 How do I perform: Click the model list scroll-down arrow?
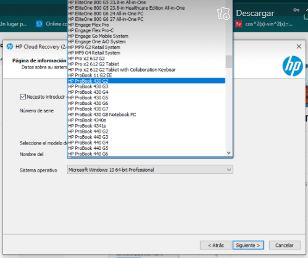click(x=229, y=153)
